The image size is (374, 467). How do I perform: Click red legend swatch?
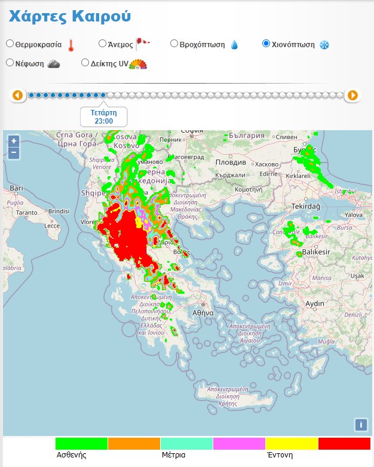[344, 444]
